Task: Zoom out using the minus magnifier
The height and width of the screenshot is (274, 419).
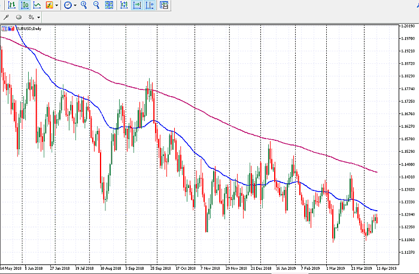Action: point(96,5)
